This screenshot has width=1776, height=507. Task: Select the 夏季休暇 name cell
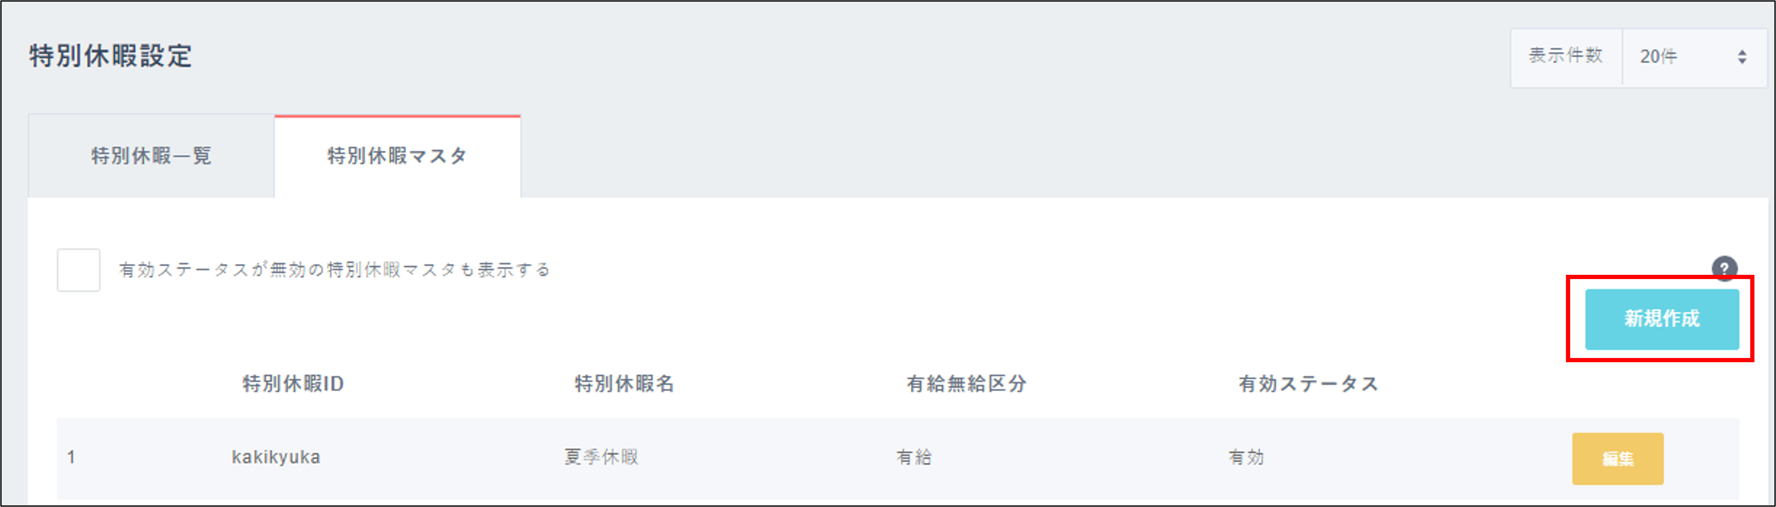601,458
